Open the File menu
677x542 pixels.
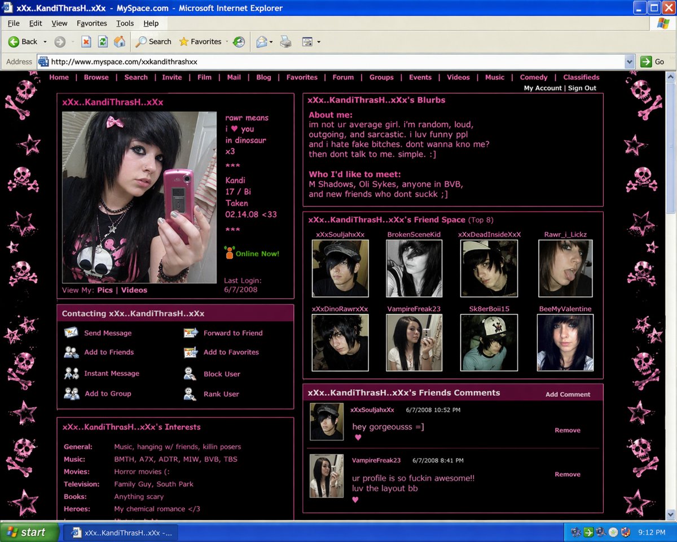tap(14, 23)
